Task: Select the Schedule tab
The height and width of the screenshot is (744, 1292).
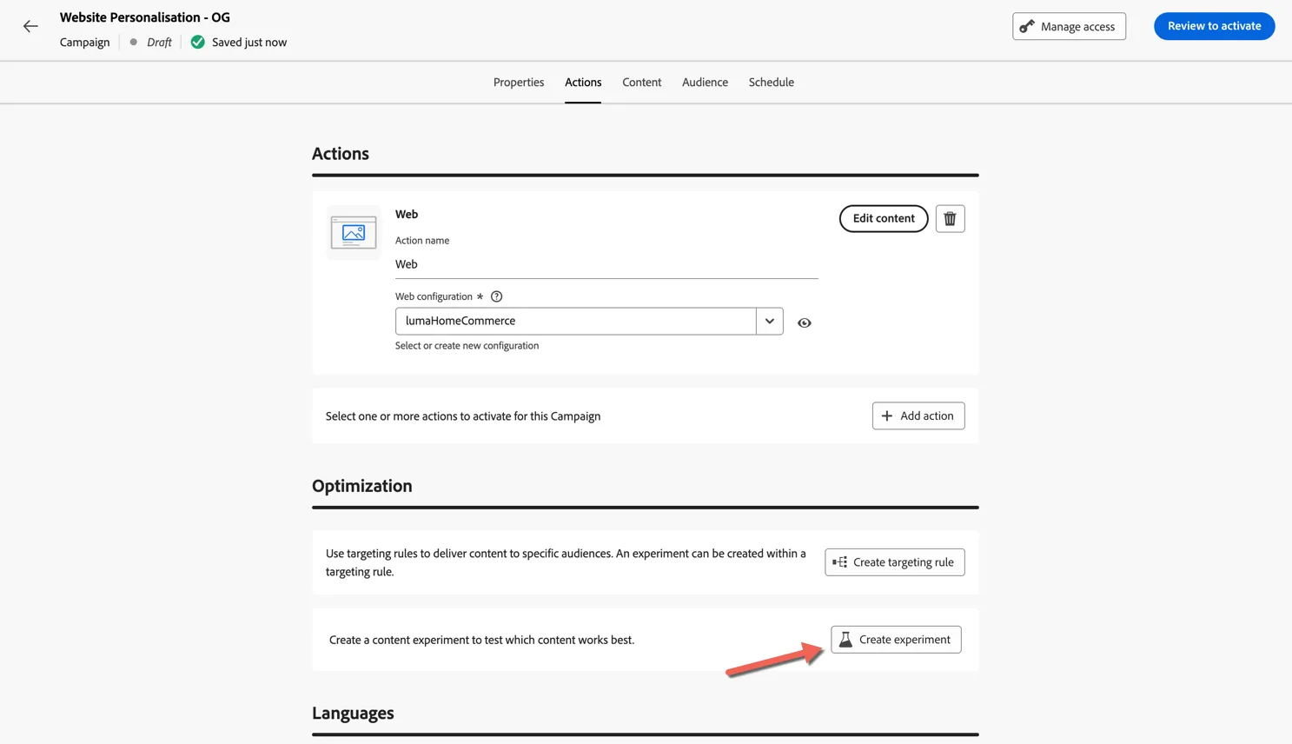Action: pos(772,82)
